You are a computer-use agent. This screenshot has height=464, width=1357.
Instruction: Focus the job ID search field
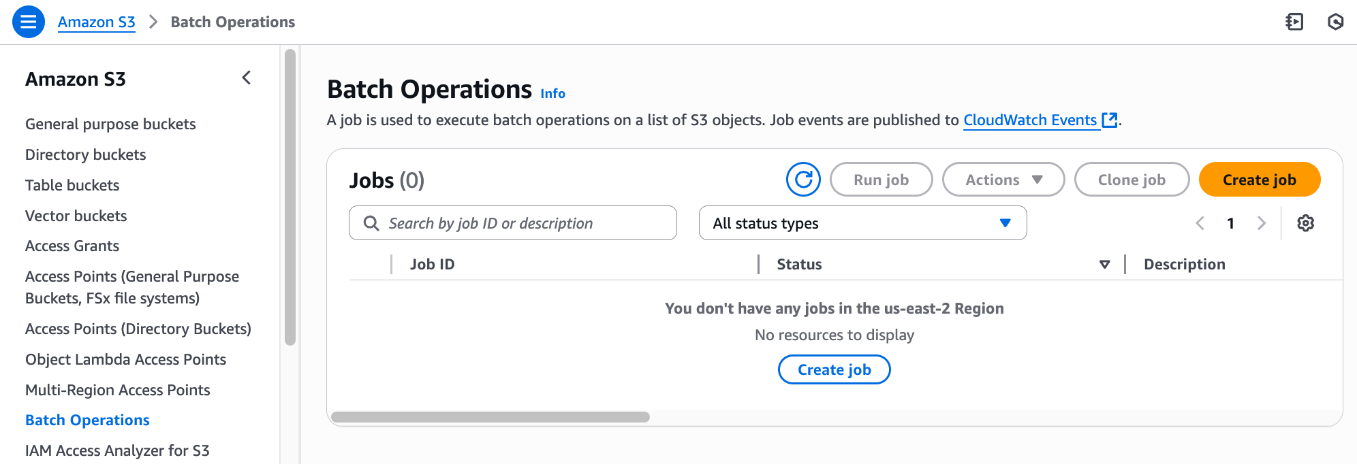(512, 223)
